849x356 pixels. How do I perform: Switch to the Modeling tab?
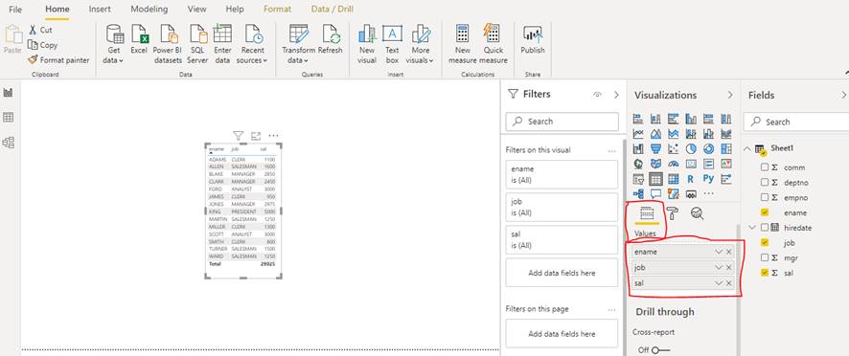click(149, 10)
